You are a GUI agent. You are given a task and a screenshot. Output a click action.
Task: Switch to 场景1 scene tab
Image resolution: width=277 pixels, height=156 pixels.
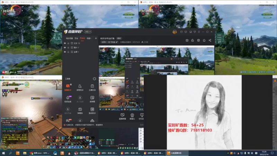coord(89,38)
